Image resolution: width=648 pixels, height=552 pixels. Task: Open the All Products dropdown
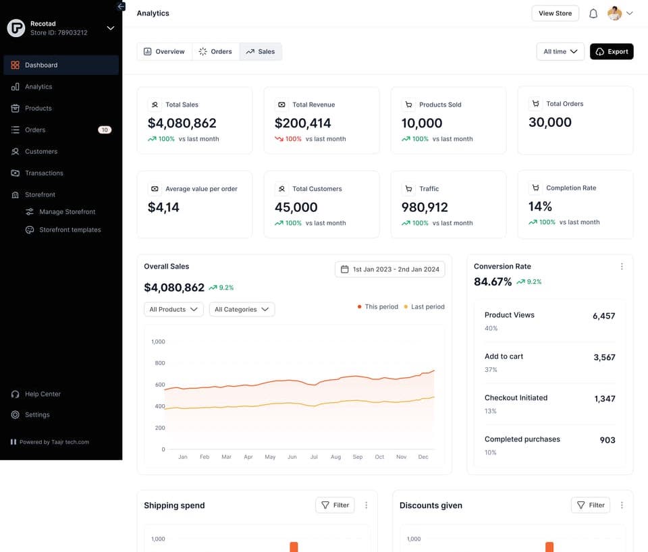(173, 310)
